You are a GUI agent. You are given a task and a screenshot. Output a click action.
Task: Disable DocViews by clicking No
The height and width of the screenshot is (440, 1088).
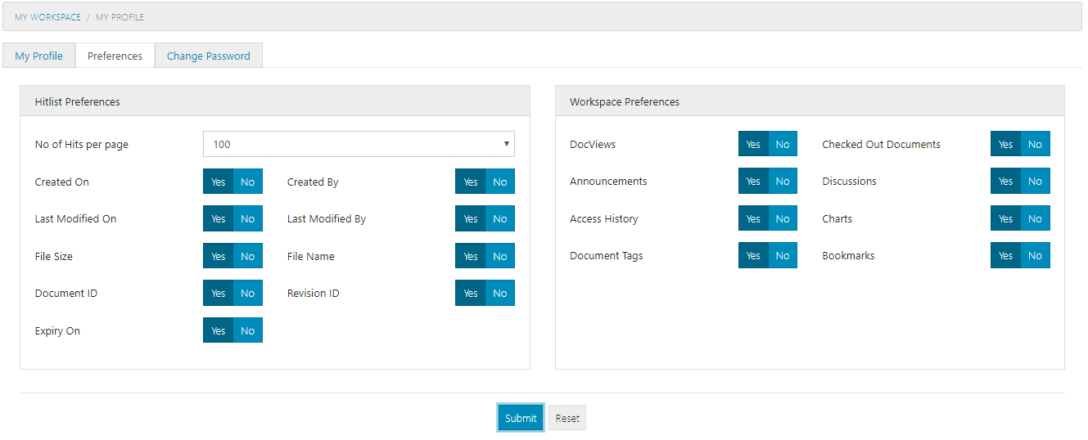(783, 144)
